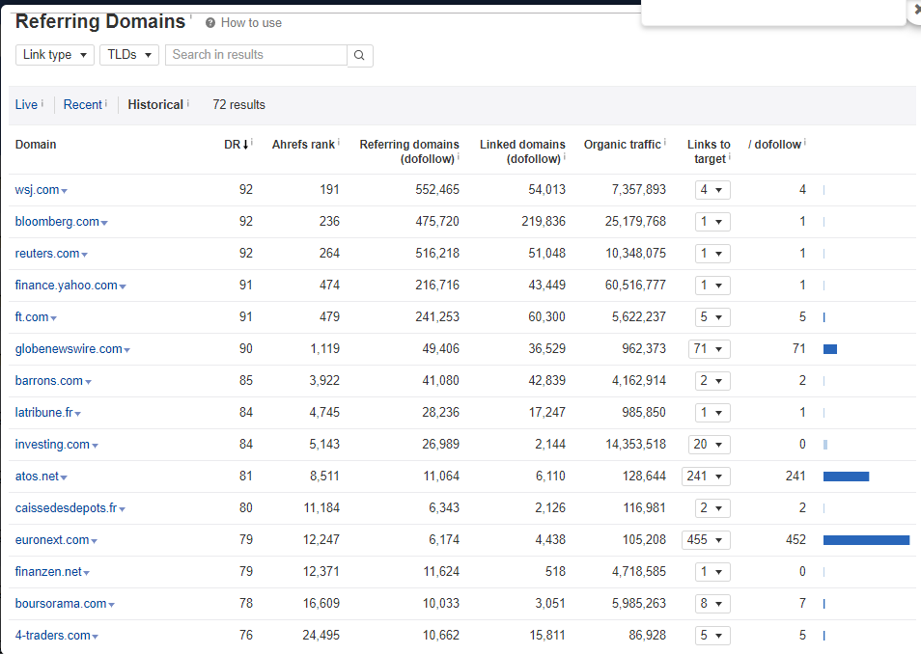Expand finanzen.net links to target dropdown

click(712, 571)
